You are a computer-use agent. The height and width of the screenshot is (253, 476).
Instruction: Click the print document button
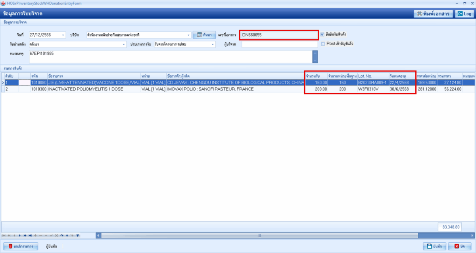(x=433, y=14)
